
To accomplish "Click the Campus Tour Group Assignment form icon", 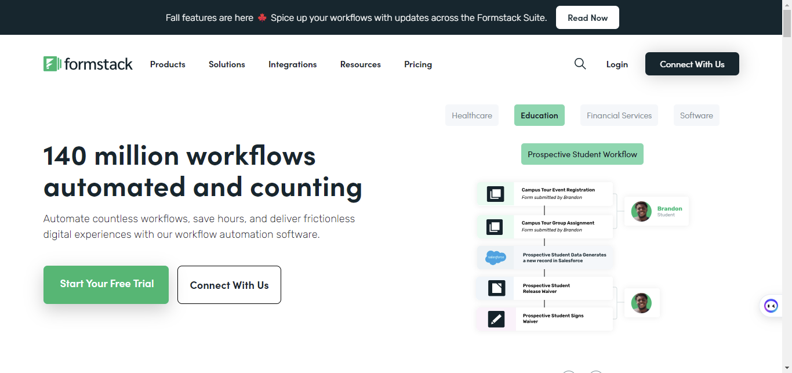I will [x=496, y=226].
